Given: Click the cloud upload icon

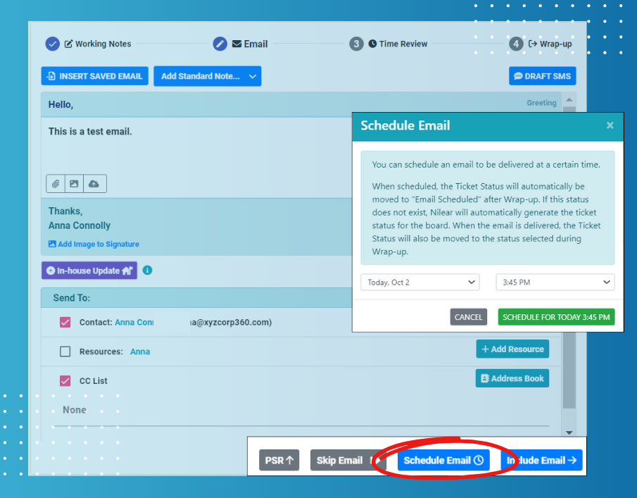Looking at the screenshot, I should point(94,184).
